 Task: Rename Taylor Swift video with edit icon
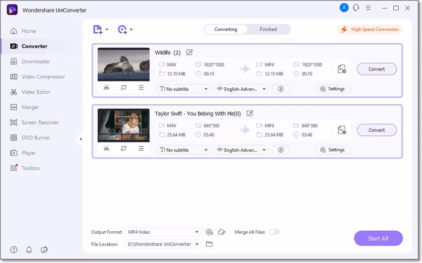[250, 113]
